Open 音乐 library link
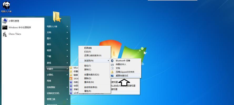This screenshot has width=234, height=105. click(x=49, y=44)
